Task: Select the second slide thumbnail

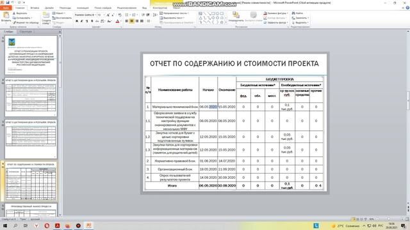Action: pyautogui.click(x=31, y=97)
